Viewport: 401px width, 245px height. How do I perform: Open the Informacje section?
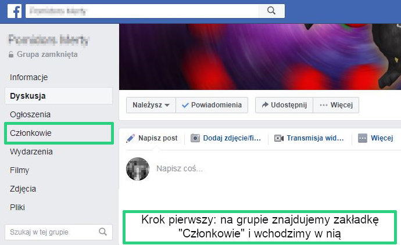coord(28,77)
